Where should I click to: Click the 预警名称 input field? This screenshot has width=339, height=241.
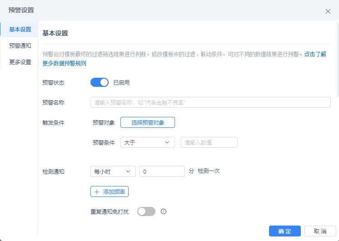point(210,102)
